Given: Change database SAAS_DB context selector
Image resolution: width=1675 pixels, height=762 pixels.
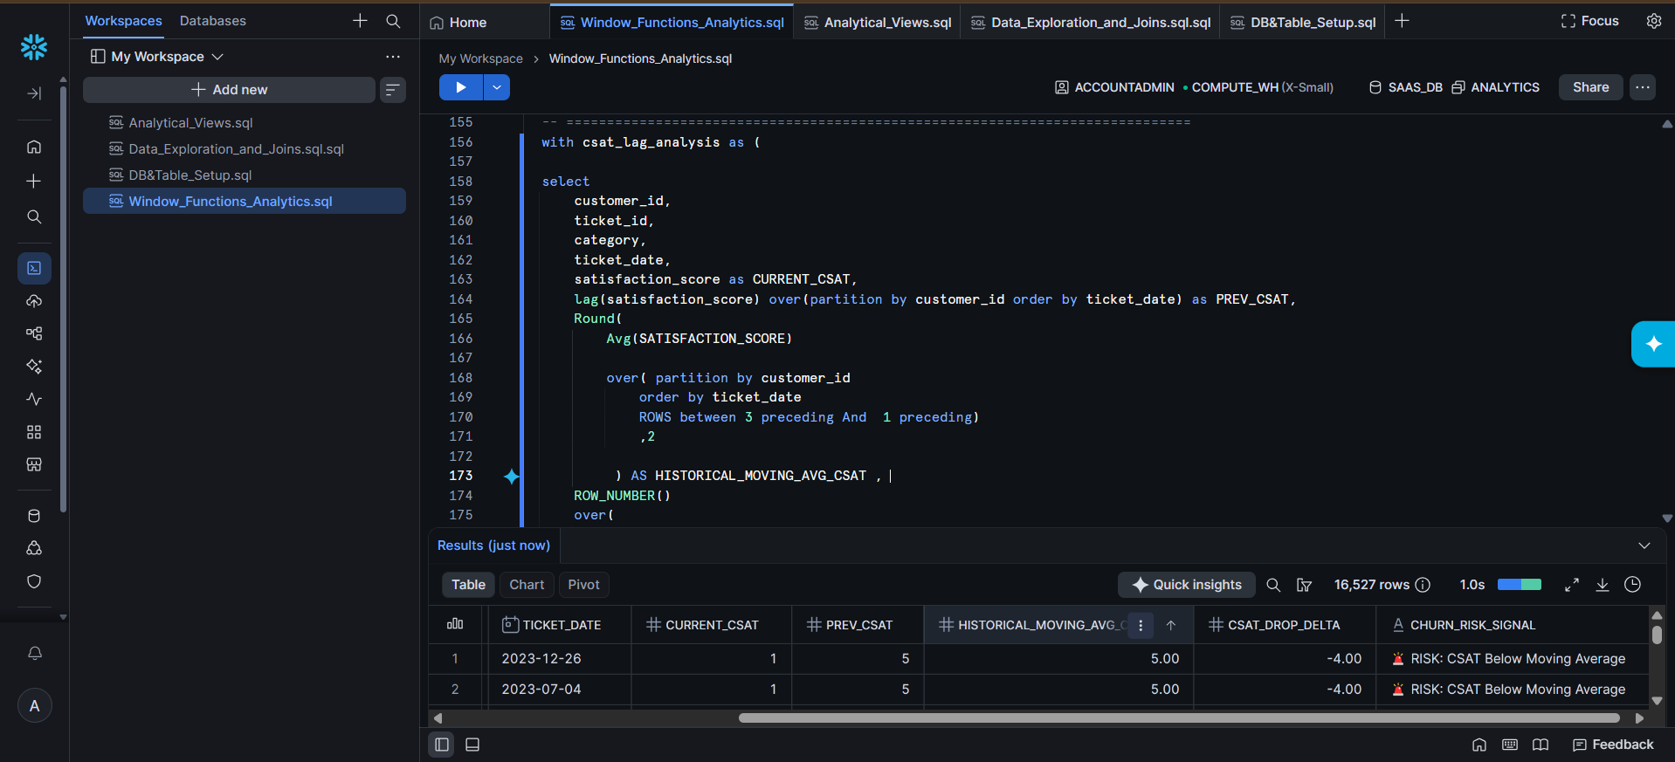Looking at the screenshot, I should (x=1454, y=87).
